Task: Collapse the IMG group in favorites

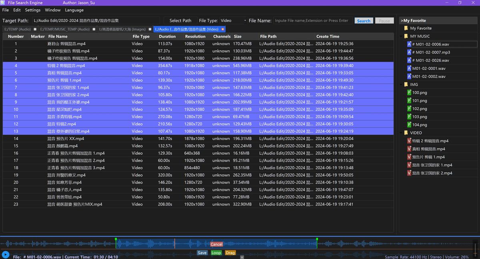Action: point(401,84)
